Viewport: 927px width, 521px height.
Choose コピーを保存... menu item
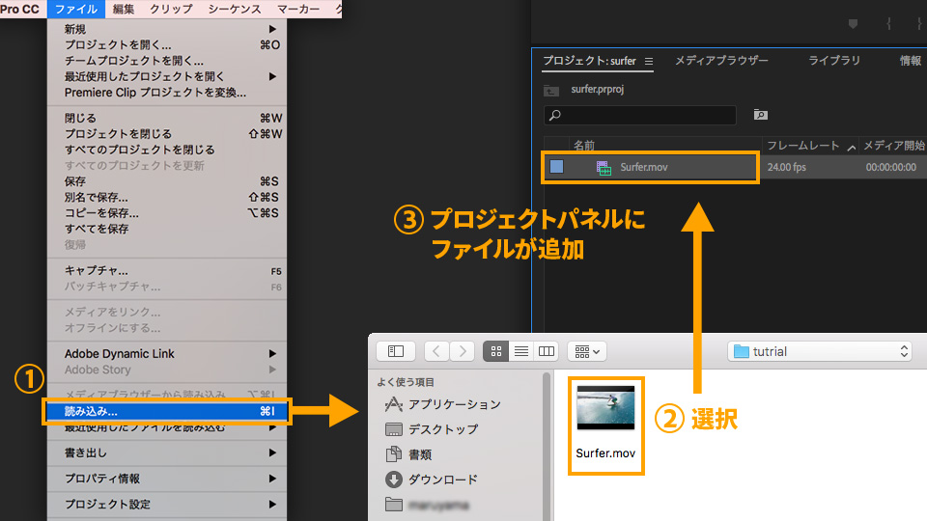(x=167, y=213)
